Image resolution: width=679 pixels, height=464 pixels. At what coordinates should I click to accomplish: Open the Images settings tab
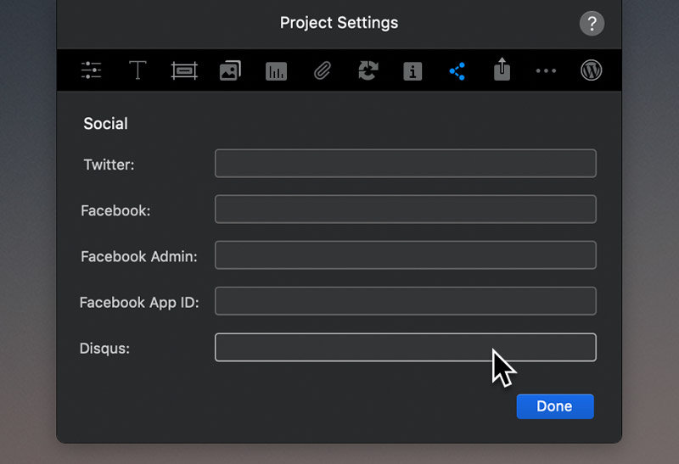(x=230, y=70)
